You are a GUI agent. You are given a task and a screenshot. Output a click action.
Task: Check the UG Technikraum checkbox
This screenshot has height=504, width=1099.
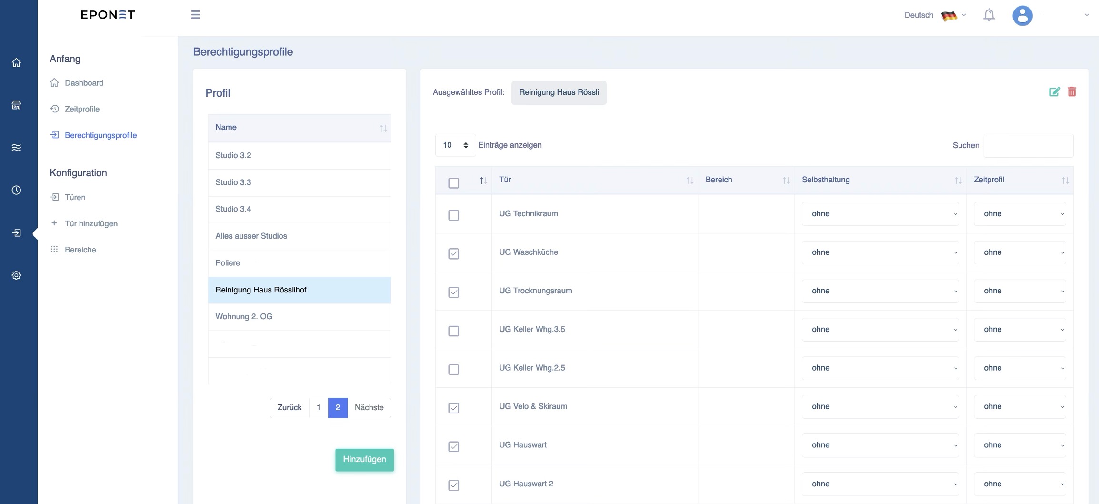[x=454, y=215]
